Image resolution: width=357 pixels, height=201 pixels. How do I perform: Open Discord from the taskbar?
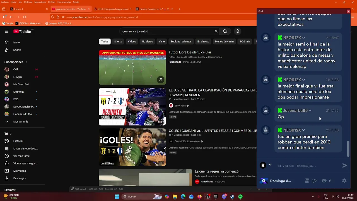tap(224, 197)
